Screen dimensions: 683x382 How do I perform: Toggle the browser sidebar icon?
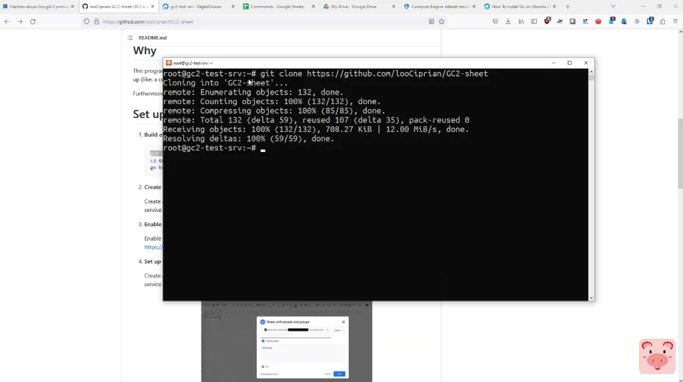tap(534, 21)
